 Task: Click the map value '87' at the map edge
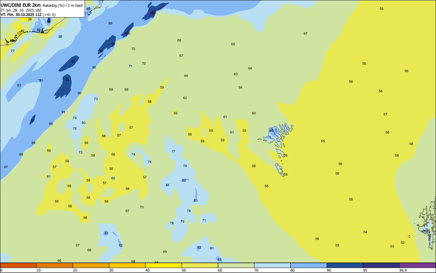[6, 167]
